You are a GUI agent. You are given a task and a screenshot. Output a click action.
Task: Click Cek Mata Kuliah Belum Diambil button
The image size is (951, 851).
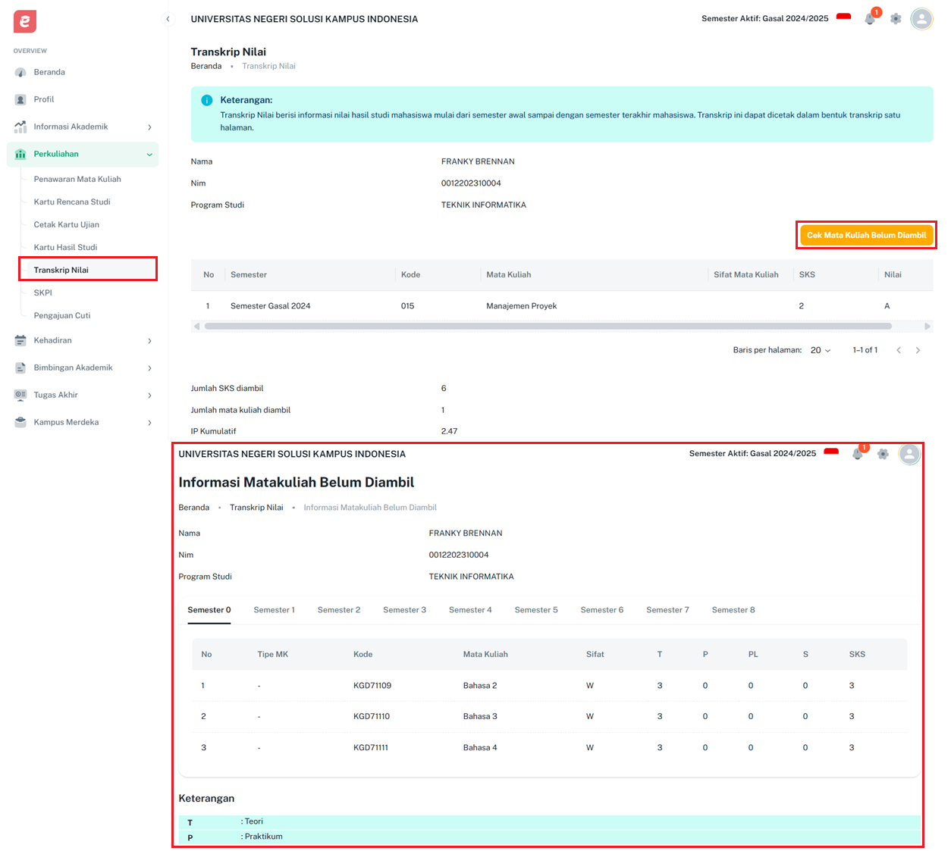(866, 235)
